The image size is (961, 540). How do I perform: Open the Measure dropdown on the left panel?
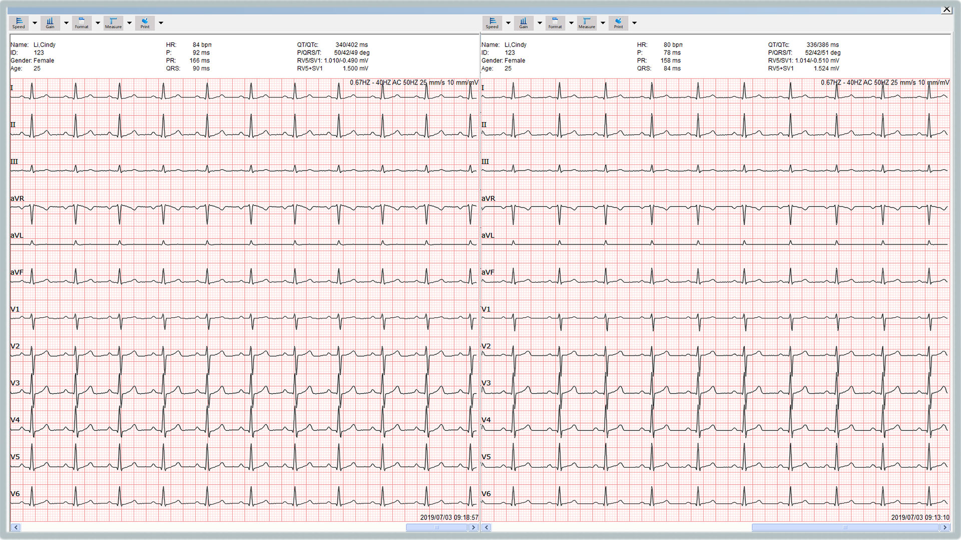coord(129,22)
